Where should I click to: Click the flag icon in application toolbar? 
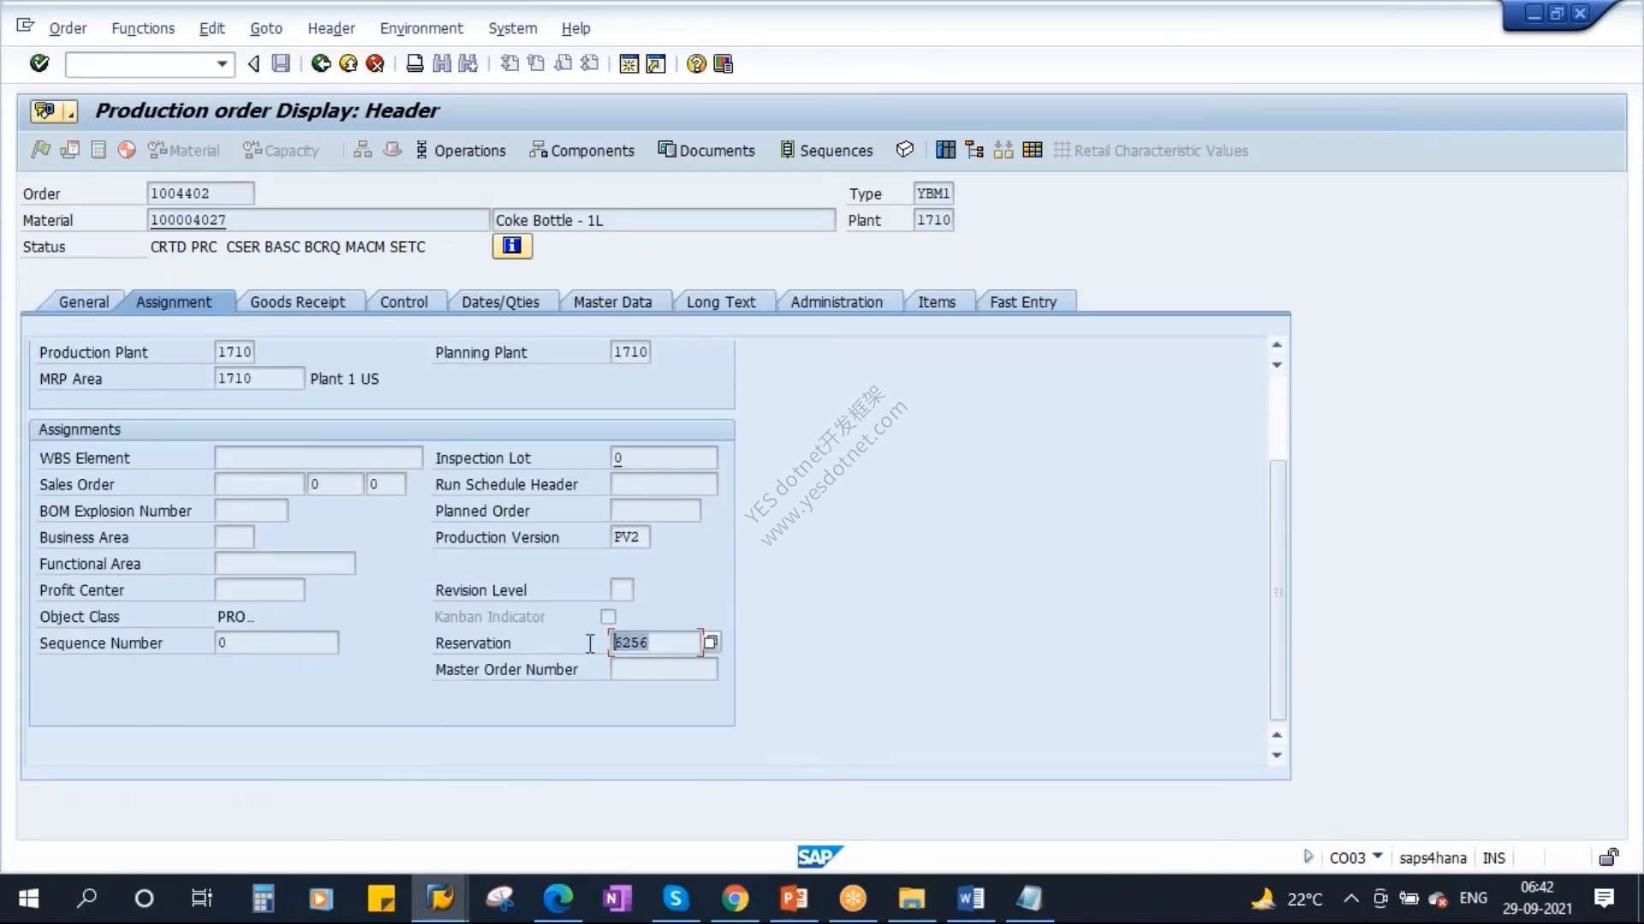click(40, 150)
